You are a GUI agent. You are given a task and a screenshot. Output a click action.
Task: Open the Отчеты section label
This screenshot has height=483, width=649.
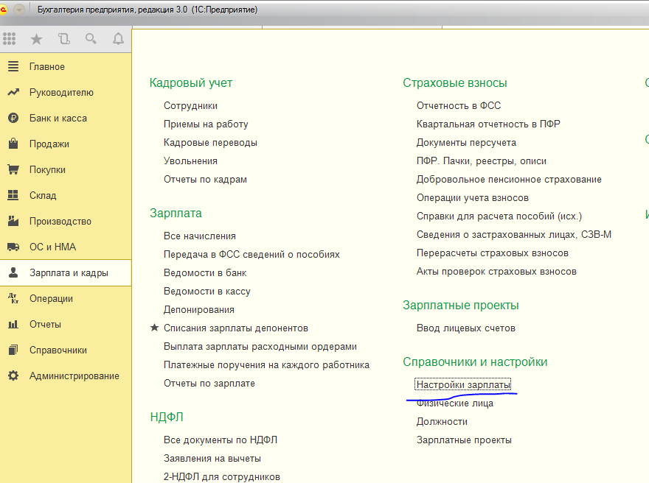[x=45, y=325]
